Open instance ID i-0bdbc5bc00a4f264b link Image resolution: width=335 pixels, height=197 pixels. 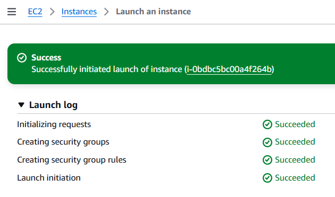pos(229,69)
